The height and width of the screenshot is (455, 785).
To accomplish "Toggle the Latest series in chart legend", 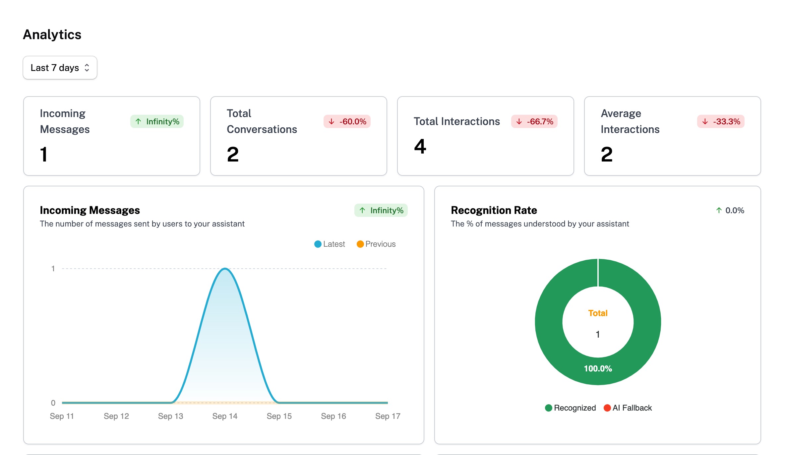I will pyautogui.click(x=330, y=244).
